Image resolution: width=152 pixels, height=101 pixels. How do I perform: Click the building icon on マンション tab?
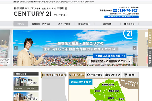tap(106, 75)
